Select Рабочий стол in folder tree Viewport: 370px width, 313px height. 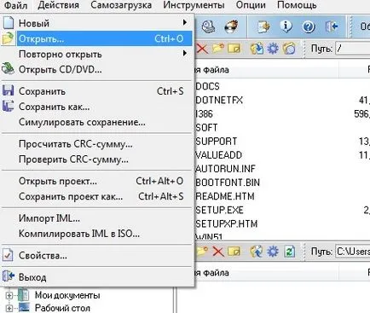point(62,308)
